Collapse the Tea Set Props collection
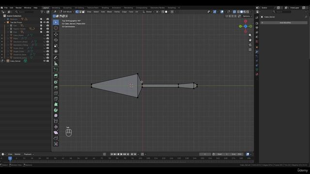The width and height of the screenshot is (310, 174). [x=5, y=22]
